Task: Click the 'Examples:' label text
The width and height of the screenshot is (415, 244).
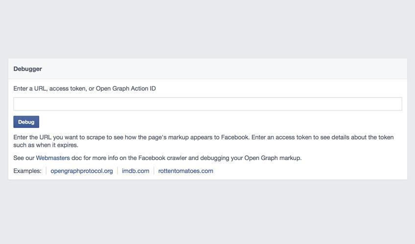Action: [27, 171]
